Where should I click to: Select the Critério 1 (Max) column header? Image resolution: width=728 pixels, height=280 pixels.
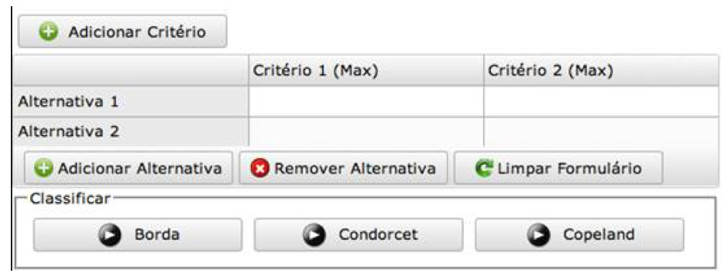click(366, 70)
